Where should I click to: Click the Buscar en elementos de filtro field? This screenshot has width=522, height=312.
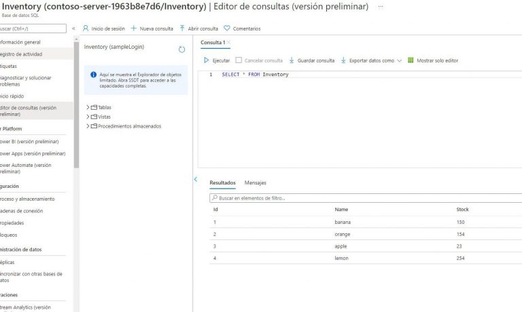pos(367,198)
